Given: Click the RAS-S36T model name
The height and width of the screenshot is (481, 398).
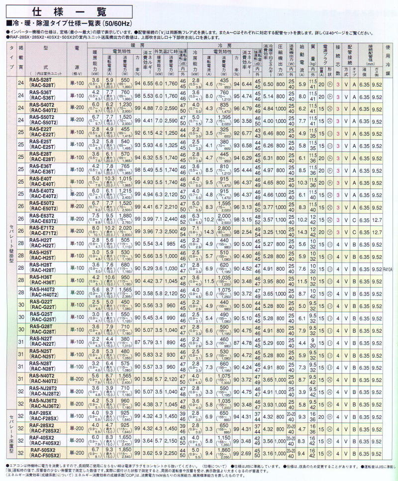Looking at the screenshot, I should click(41, 93).
